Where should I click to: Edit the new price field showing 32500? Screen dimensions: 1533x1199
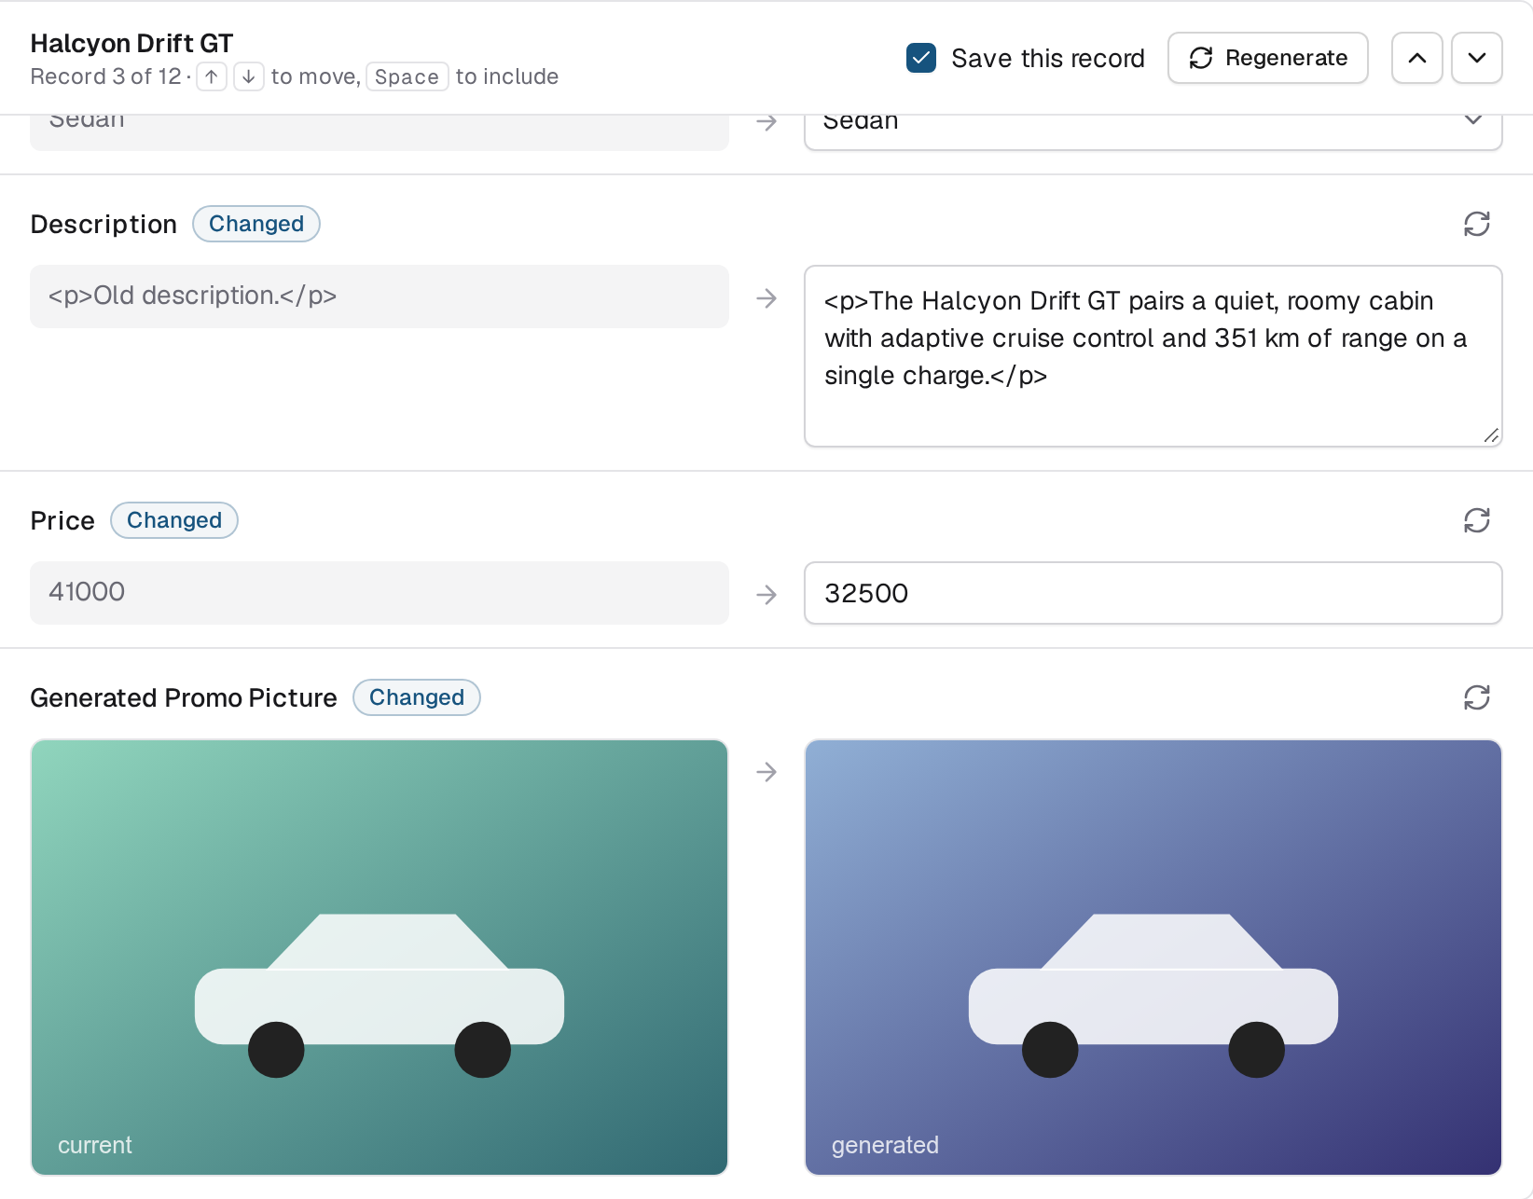pos(1153,593)
